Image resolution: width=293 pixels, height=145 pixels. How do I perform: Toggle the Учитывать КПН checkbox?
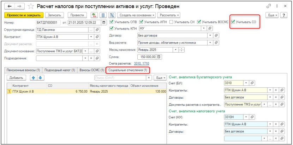tap(112, 28)
